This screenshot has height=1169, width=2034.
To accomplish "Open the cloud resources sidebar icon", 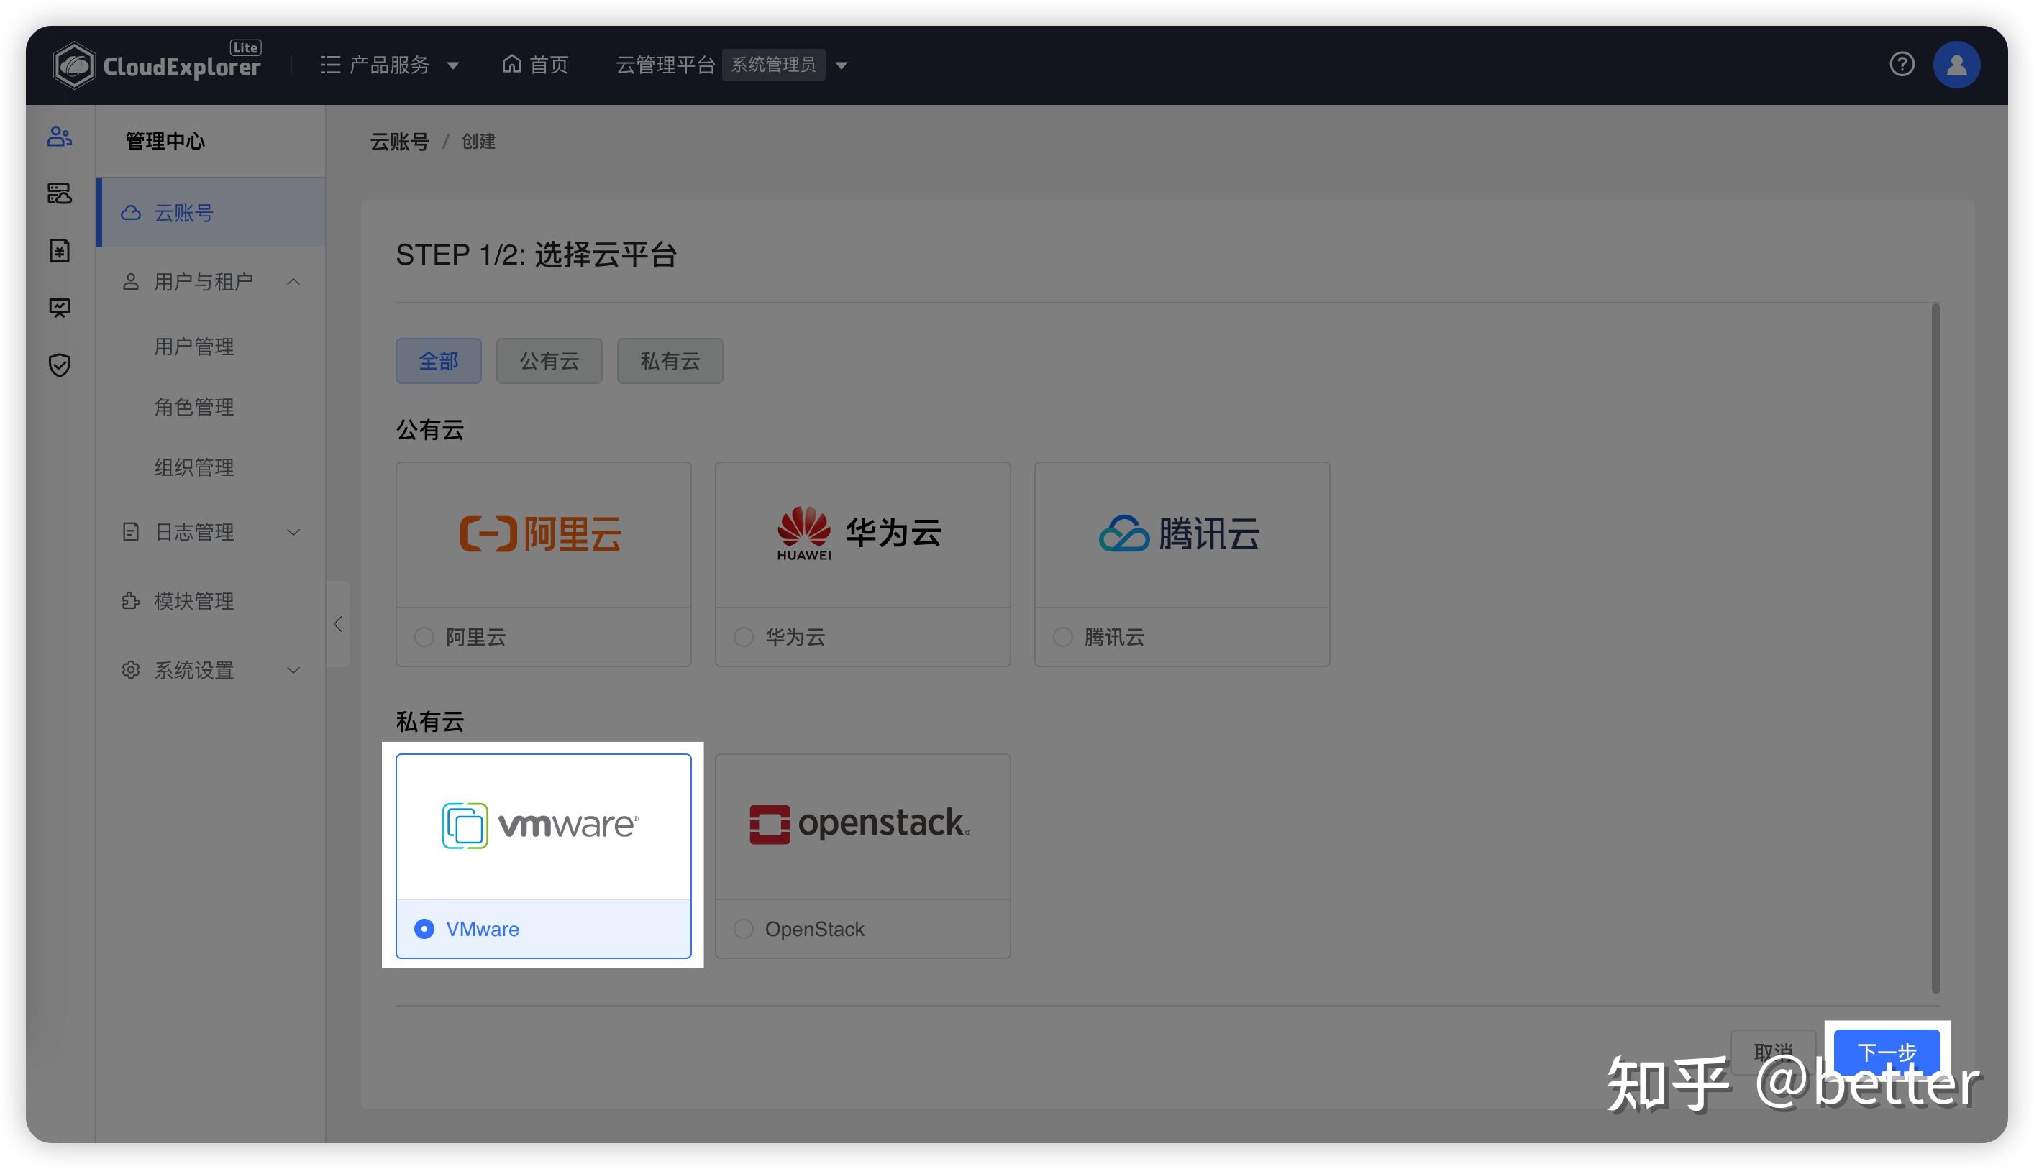I will tap(60, 194).
